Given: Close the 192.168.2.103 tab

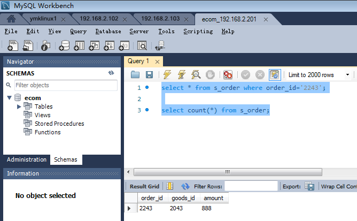Looking at the screenshot, I should click(186, 20).
